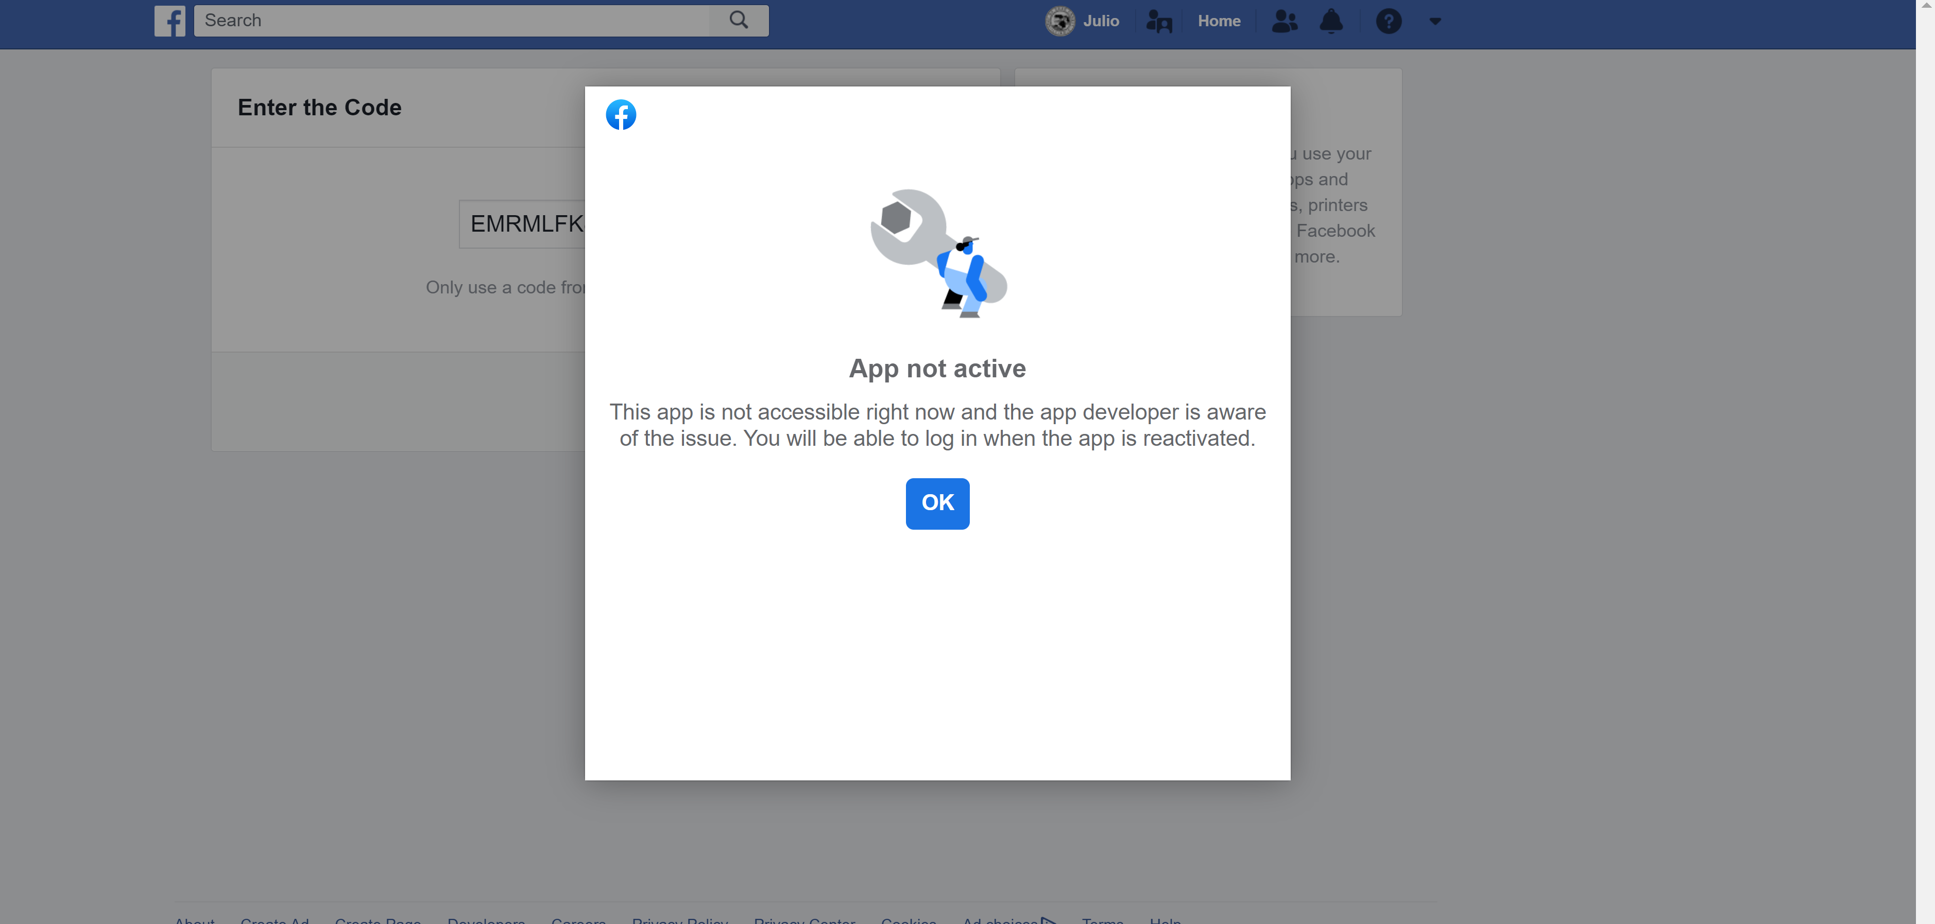Click the Facebook logo in the dialog
The image size is (1935, 924).
point(621,114)
